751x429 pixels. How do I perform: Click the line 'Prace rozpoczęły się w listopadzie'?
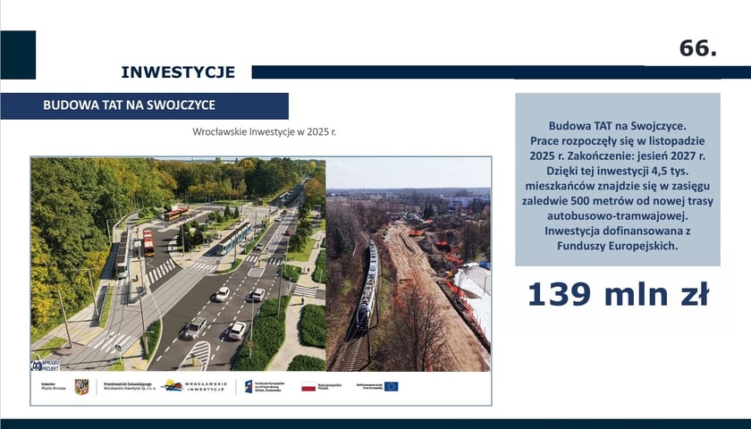pyautogui.click(x=618, y=141)
